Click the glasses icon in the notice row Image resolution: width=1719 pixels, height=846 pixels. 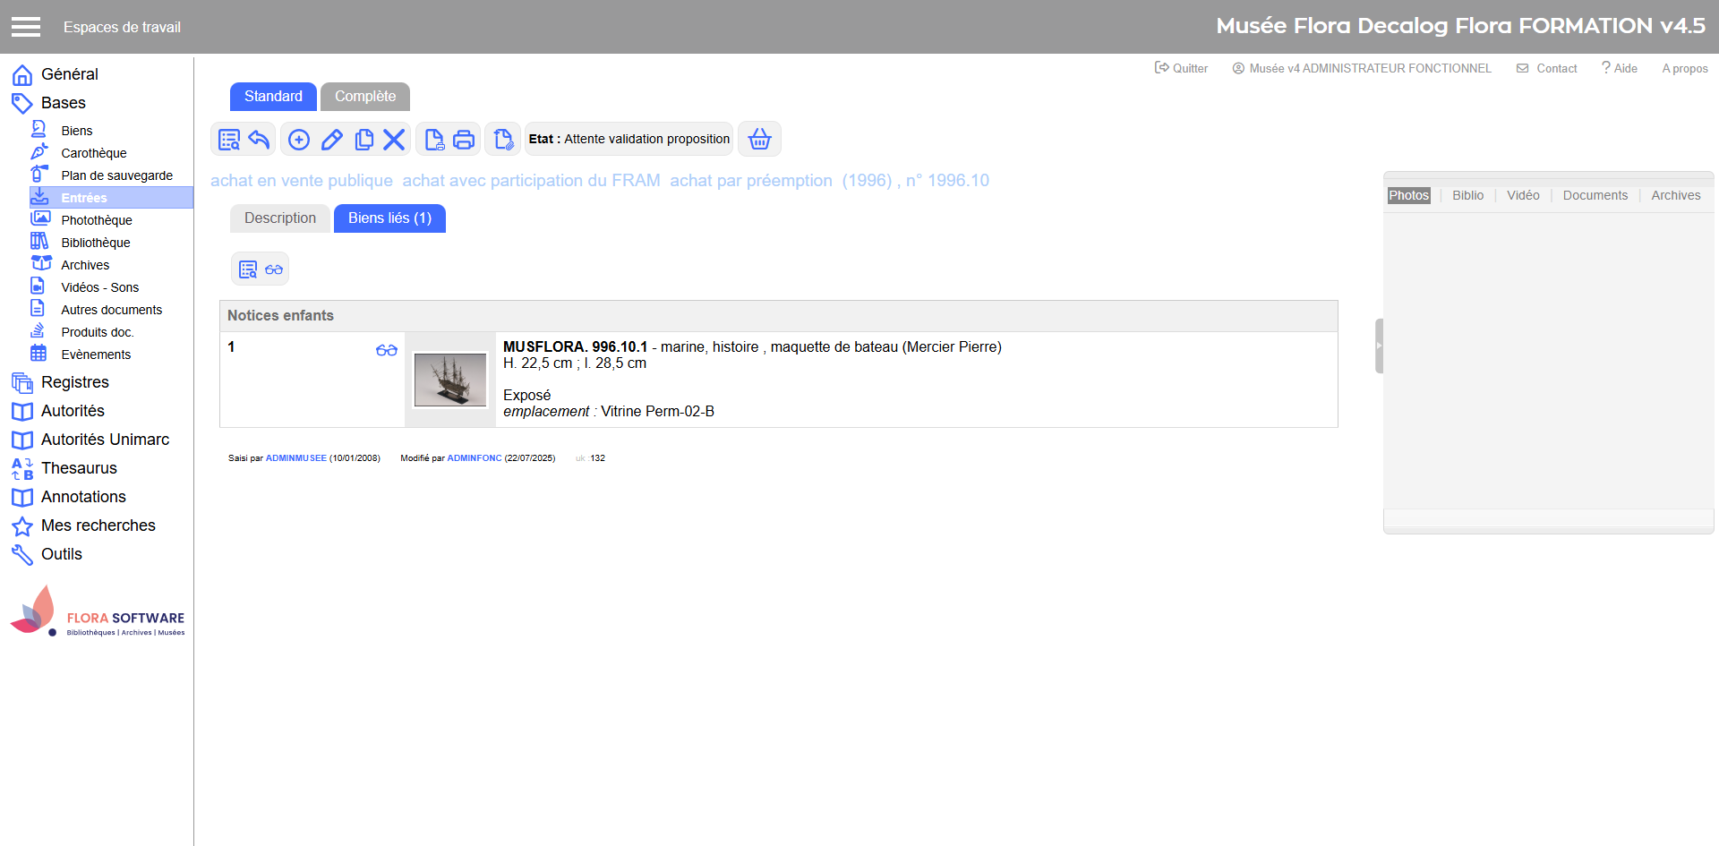click(x=386, y=350)
